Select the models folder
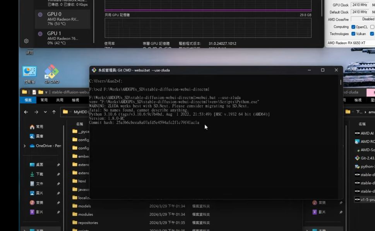This screenshot has width=375, height=231. tap(82, 206)
